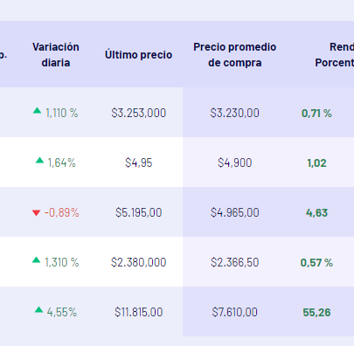Click the -0,89% daily variation value

61,212
